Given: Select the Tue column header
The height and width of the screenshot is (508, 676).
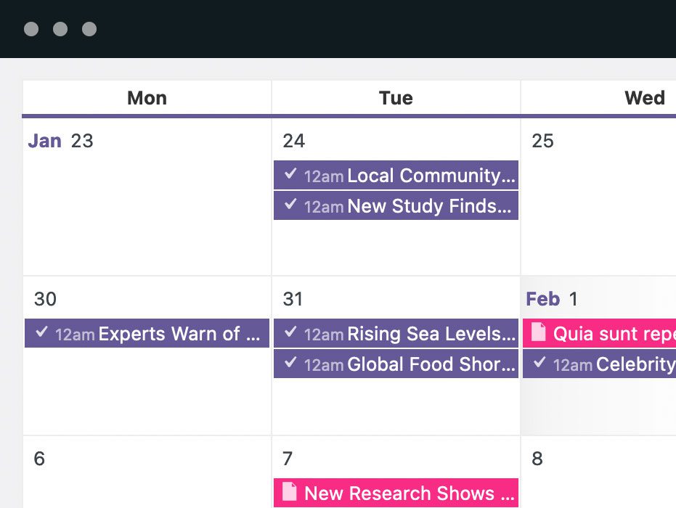Looking at the screenshot, I should [x=396, y=98].
